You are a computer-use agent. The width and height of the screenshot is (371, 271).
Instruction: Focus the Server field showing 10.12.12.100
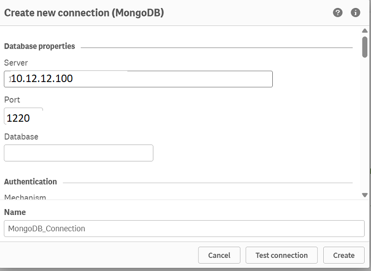[138, 79]
